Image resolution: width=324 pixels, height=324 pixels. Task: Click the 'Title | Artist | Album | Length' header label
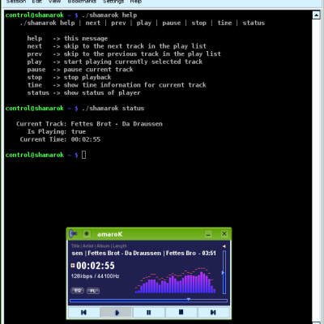pyautogui.click(x=99, y=246)
